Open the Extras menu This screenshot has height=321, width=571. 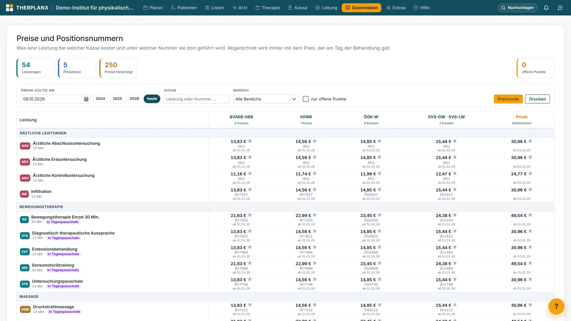tap(396, 8)
